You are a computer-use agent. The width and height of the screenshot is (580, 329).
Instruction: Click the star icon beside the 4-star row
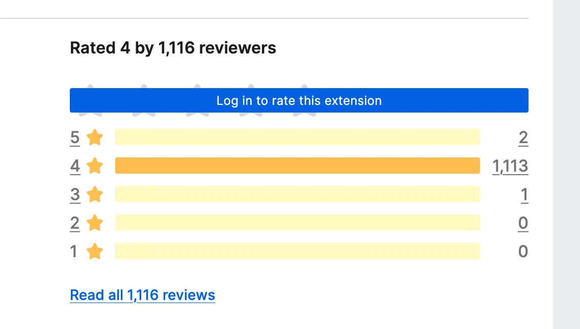(x=95, y=166)
